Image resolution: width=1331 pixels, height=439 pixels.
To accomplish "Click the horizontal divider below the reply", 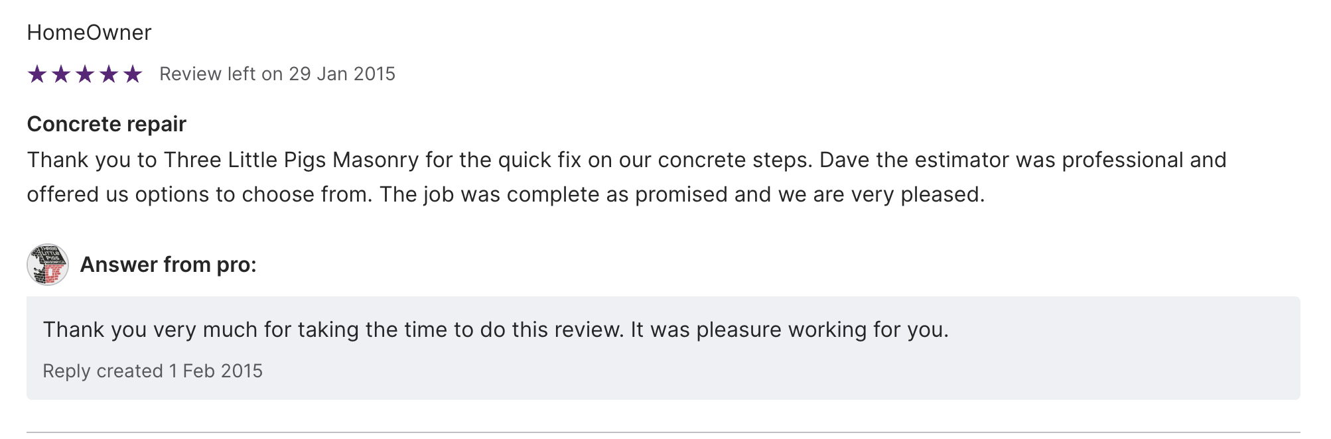I will pos(664,432).
